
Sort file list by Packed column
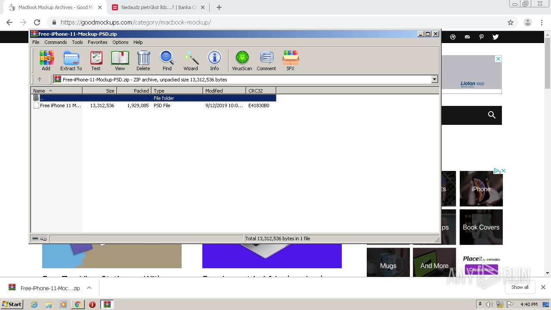[x=134, y=90]
